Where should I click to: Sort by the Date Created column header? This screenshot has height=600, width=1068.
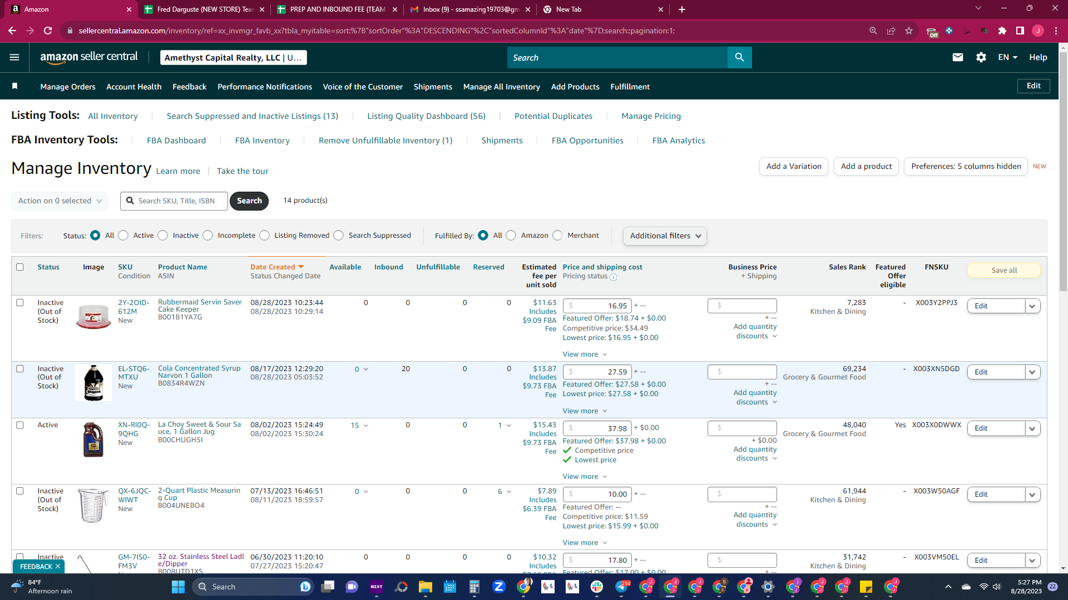tap(277, 267)
